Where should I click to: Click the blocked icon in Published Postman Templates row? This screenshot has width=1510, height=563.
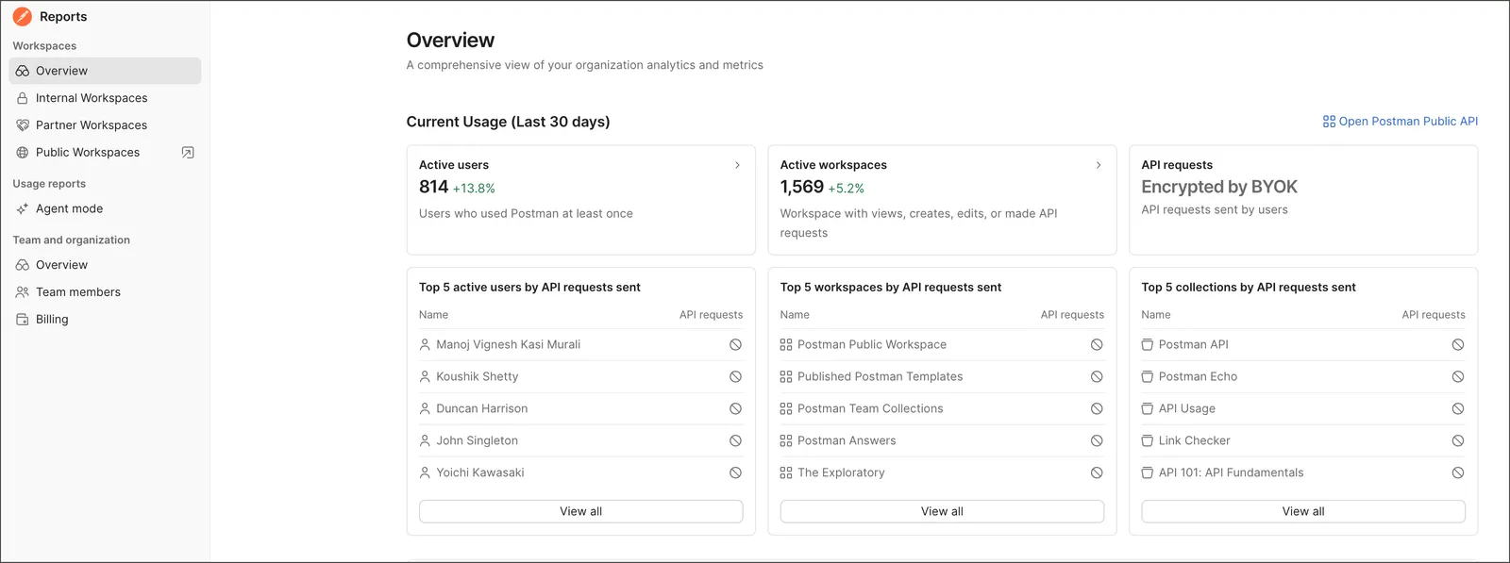(1097, 377)
